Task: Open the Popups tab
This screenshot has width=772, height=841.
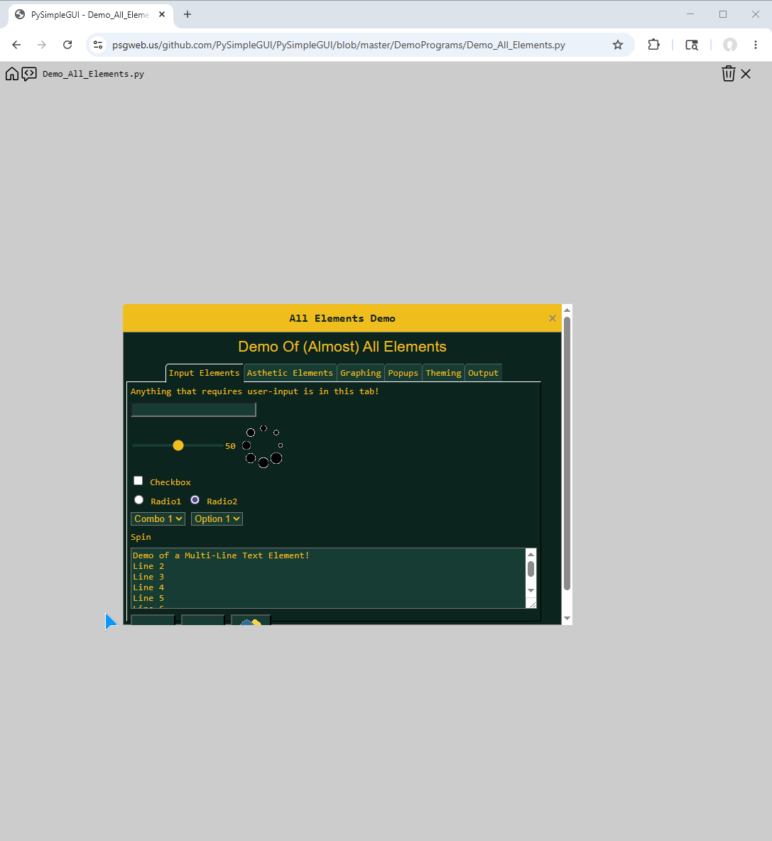Action: point(403,373)
